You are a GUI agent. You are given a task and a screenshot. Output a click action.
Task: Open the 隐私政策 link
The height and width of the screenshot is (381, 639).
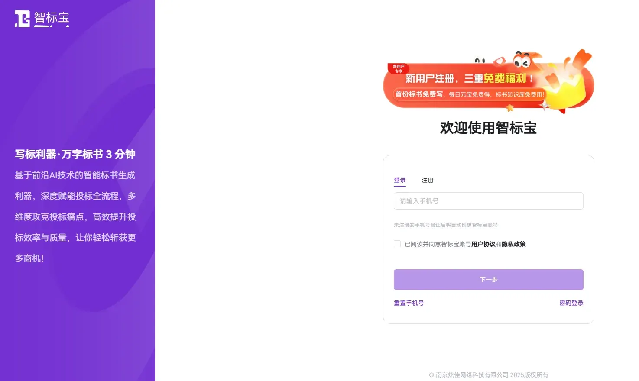pyautogui.click(x=513, y=244)
